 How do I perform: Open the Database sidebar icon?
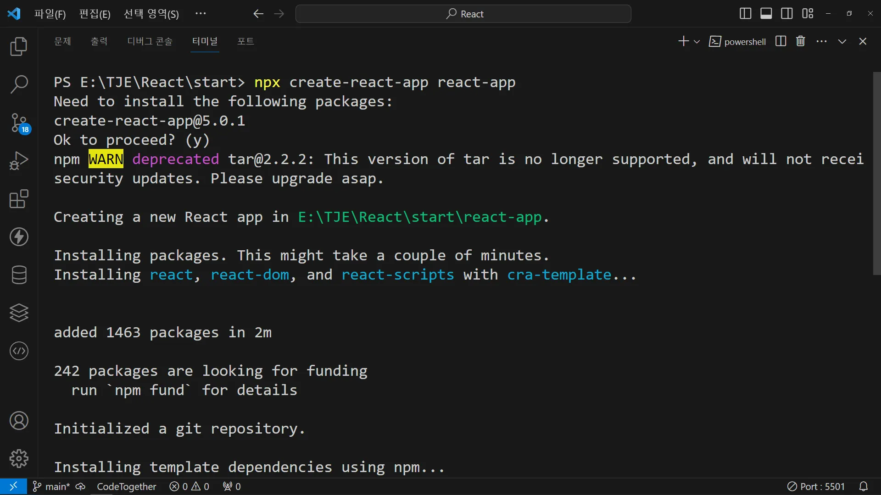tap(19, 275)
